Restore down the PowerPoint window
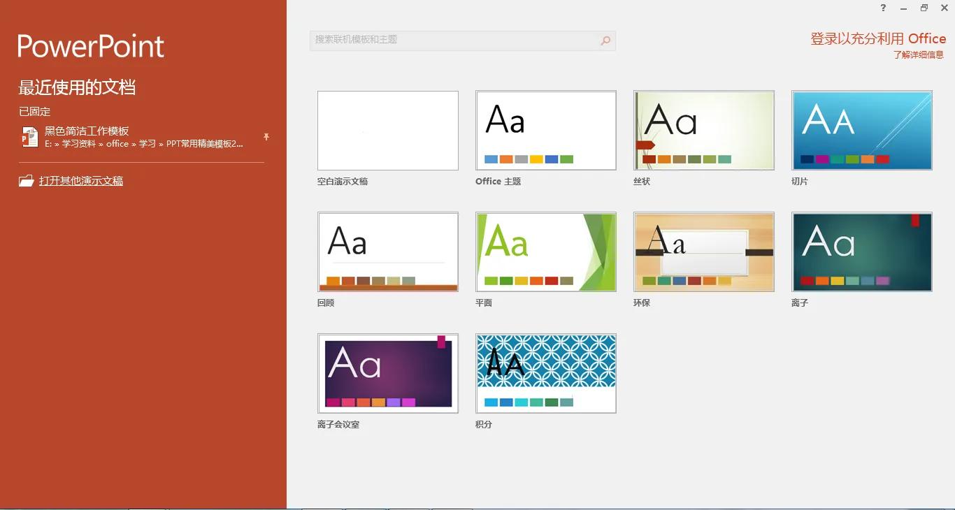Viewport: 955px width, 510px height. tap(924, 8)
